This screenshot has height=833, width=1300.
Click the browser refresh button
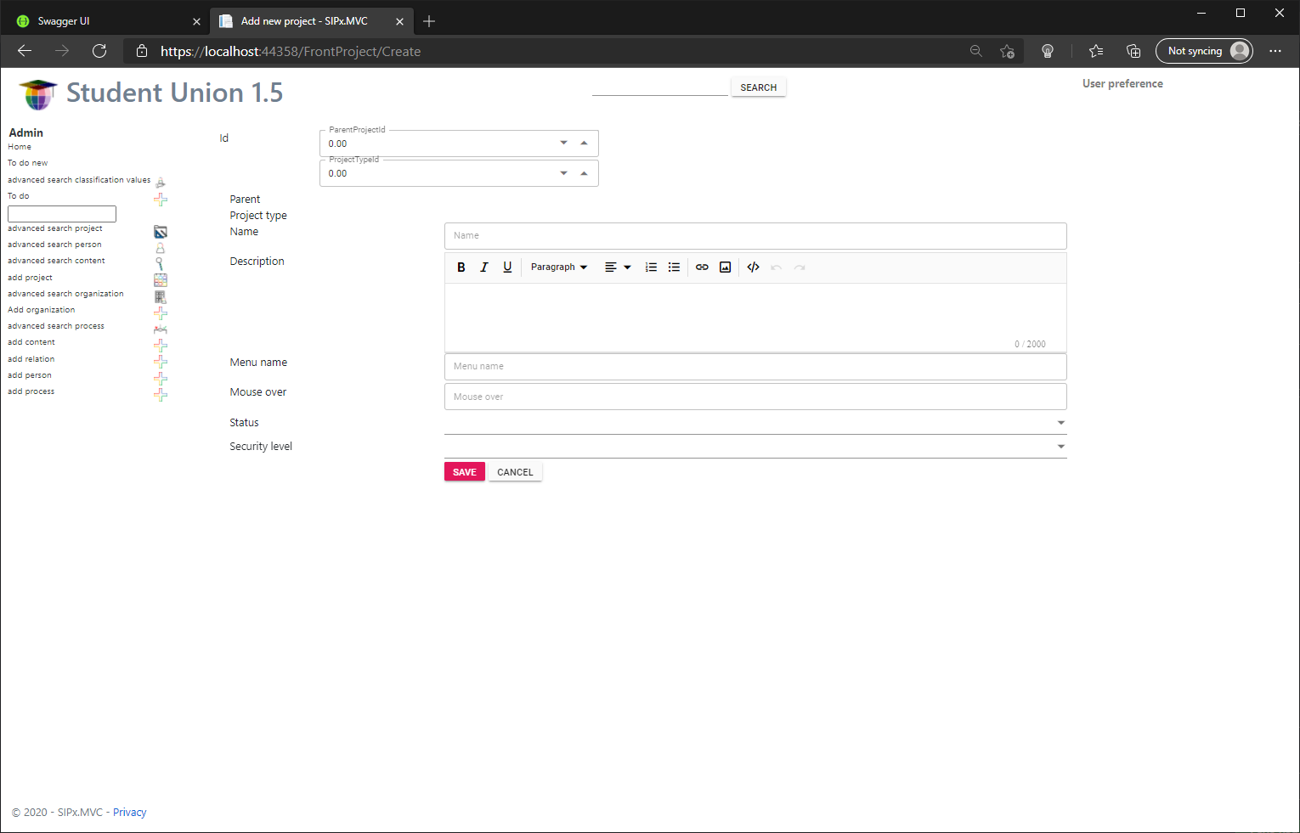[99, 51]
